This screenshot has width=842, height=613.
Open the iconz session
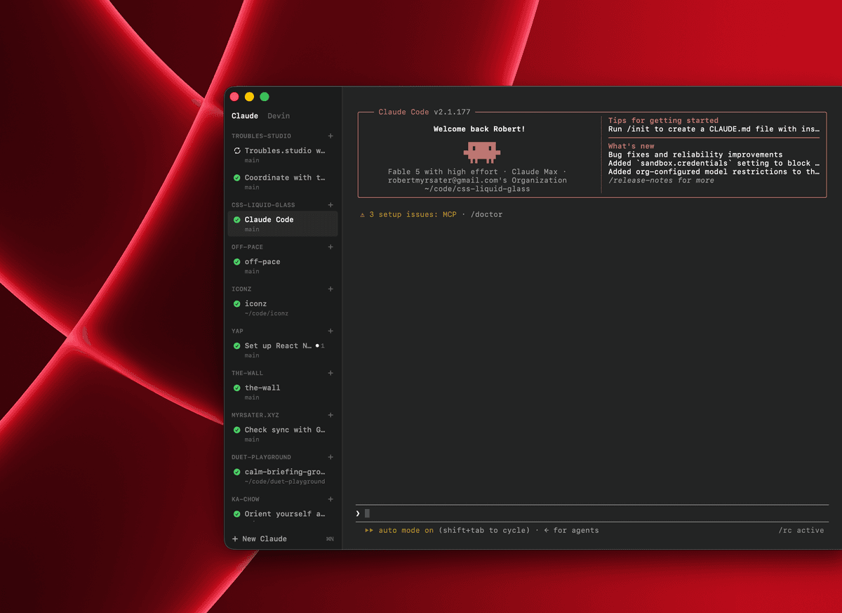(x=283, y=308)
